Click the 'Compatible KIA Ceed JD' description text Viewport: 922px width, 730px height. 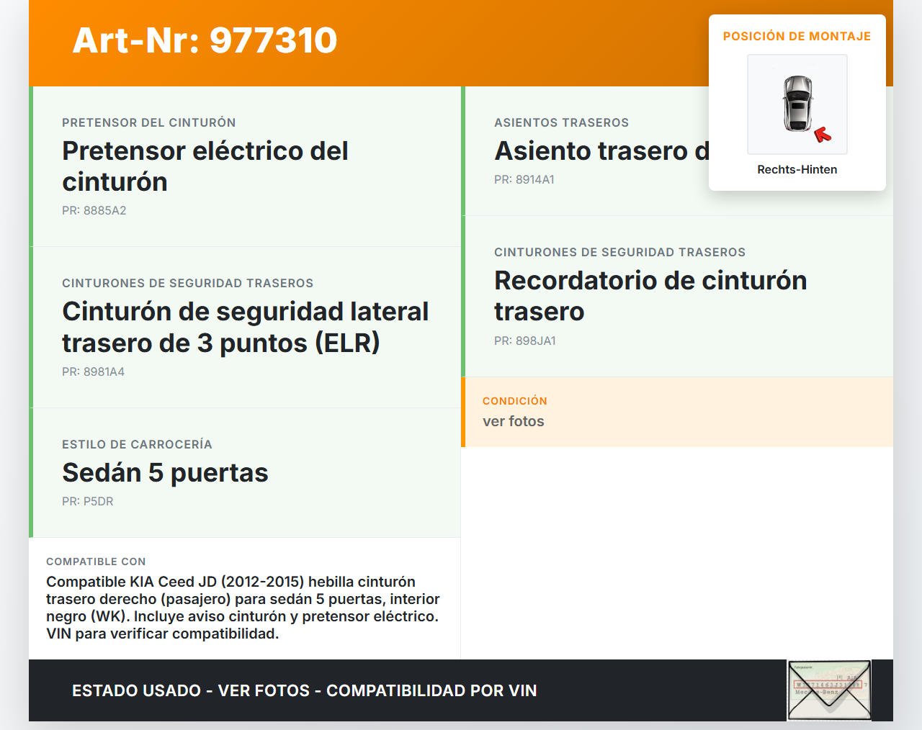click(x=243, y=608)
